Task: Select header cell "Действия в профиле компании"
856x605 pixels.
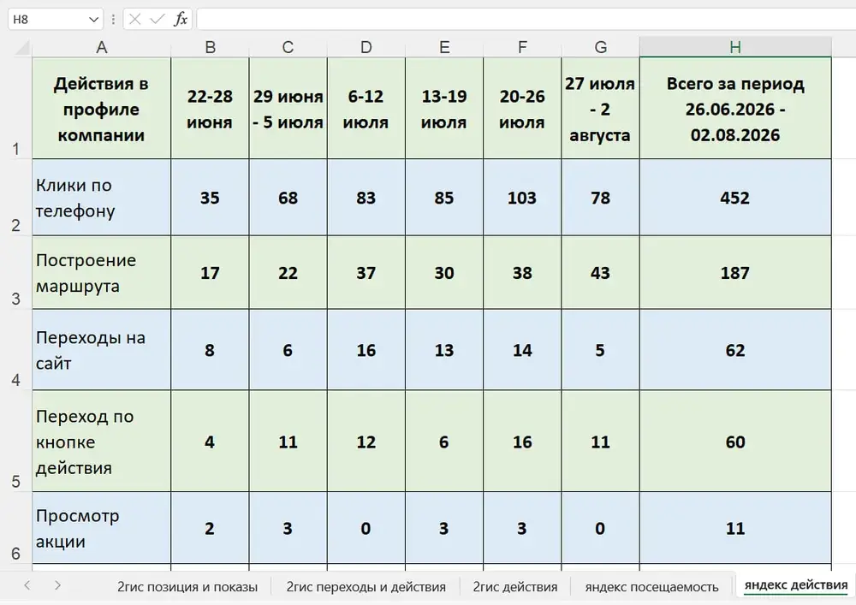Action: [102, 109]
